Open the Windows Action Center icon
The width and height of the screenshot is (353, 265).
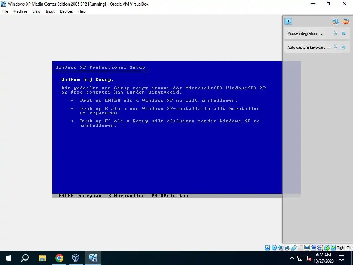pyautogui.click(x=342, y=258)
